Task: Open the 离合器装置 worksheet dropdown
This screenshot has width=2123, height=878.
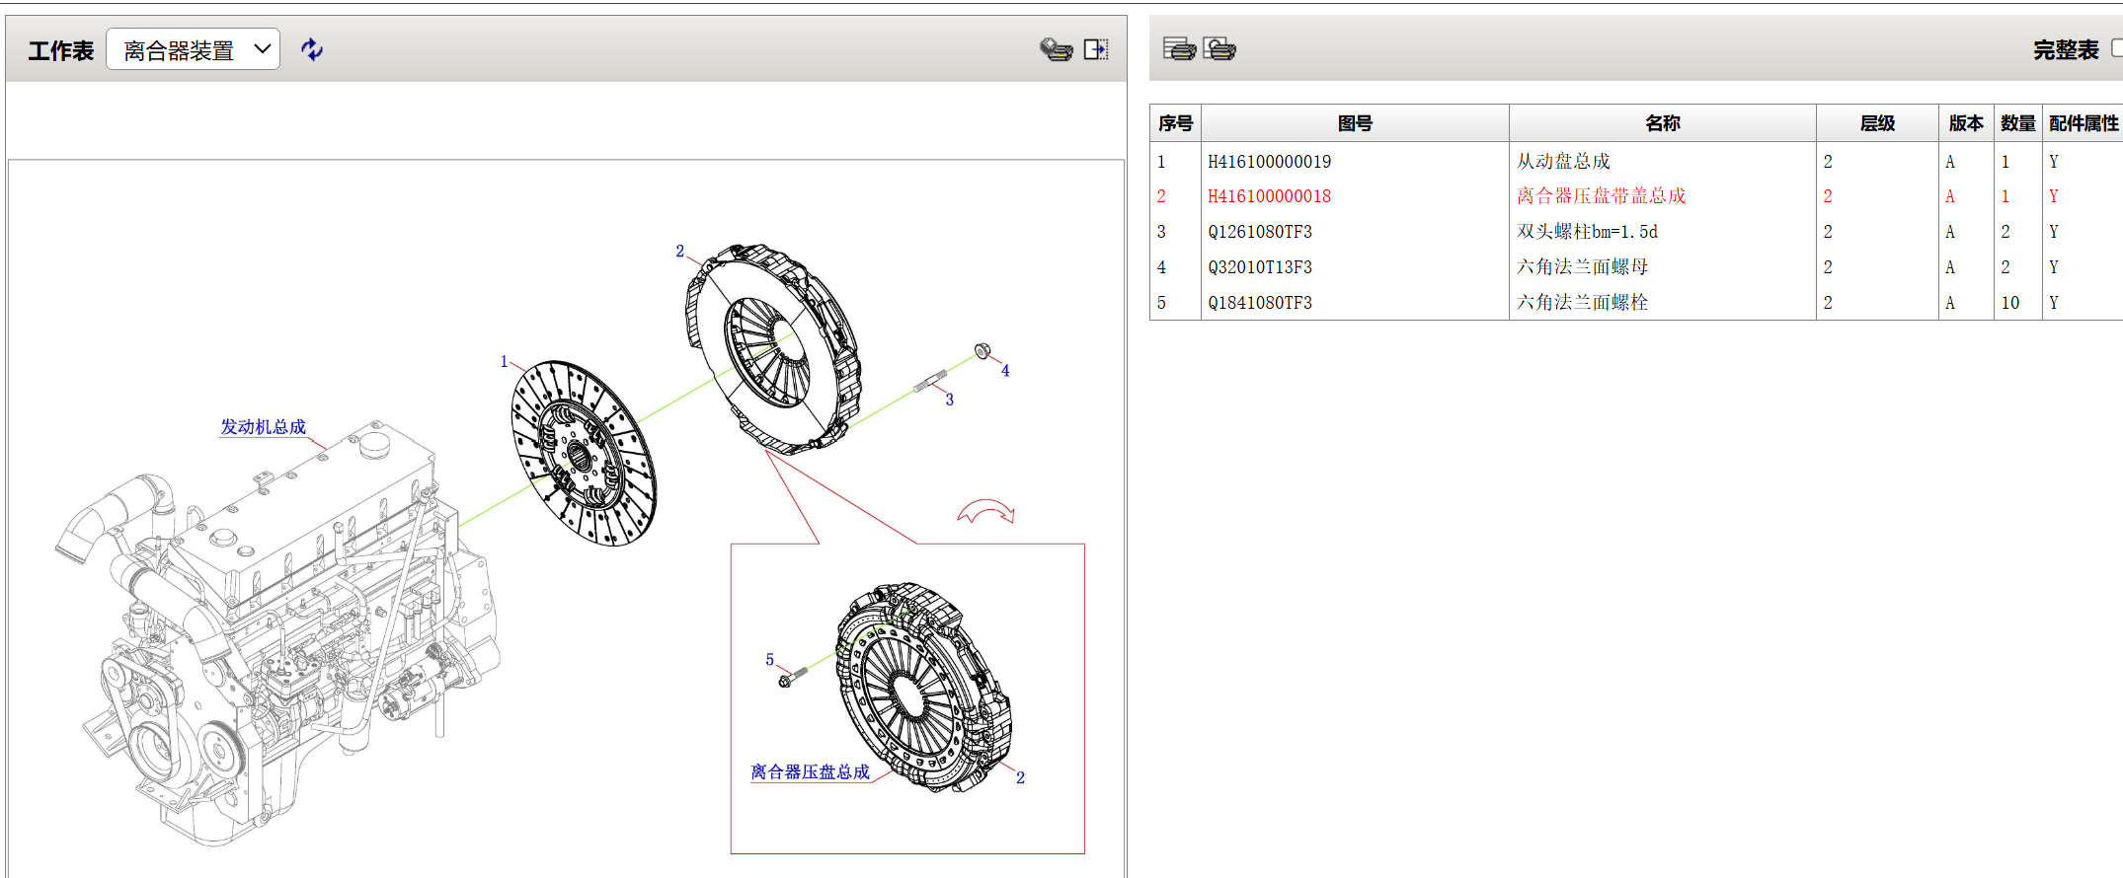Action: pos(194,49)
